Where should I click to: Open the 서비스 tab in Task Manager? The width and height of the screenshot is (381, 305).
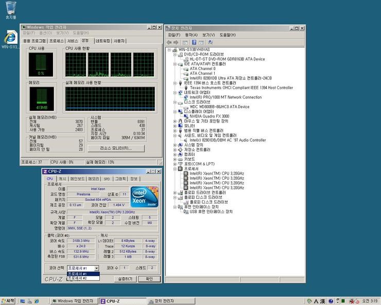point(73,41)
